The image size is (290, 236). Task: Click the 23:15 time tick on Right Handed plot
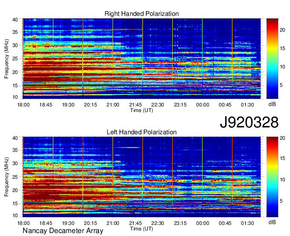[x=180, y=105]
